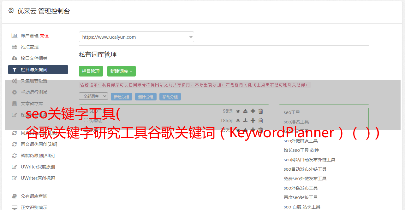This screenshot has width=405, height=210.
Task: Add keywords to 伪原创 library with plus icon
Action: [x=253, y=120]
